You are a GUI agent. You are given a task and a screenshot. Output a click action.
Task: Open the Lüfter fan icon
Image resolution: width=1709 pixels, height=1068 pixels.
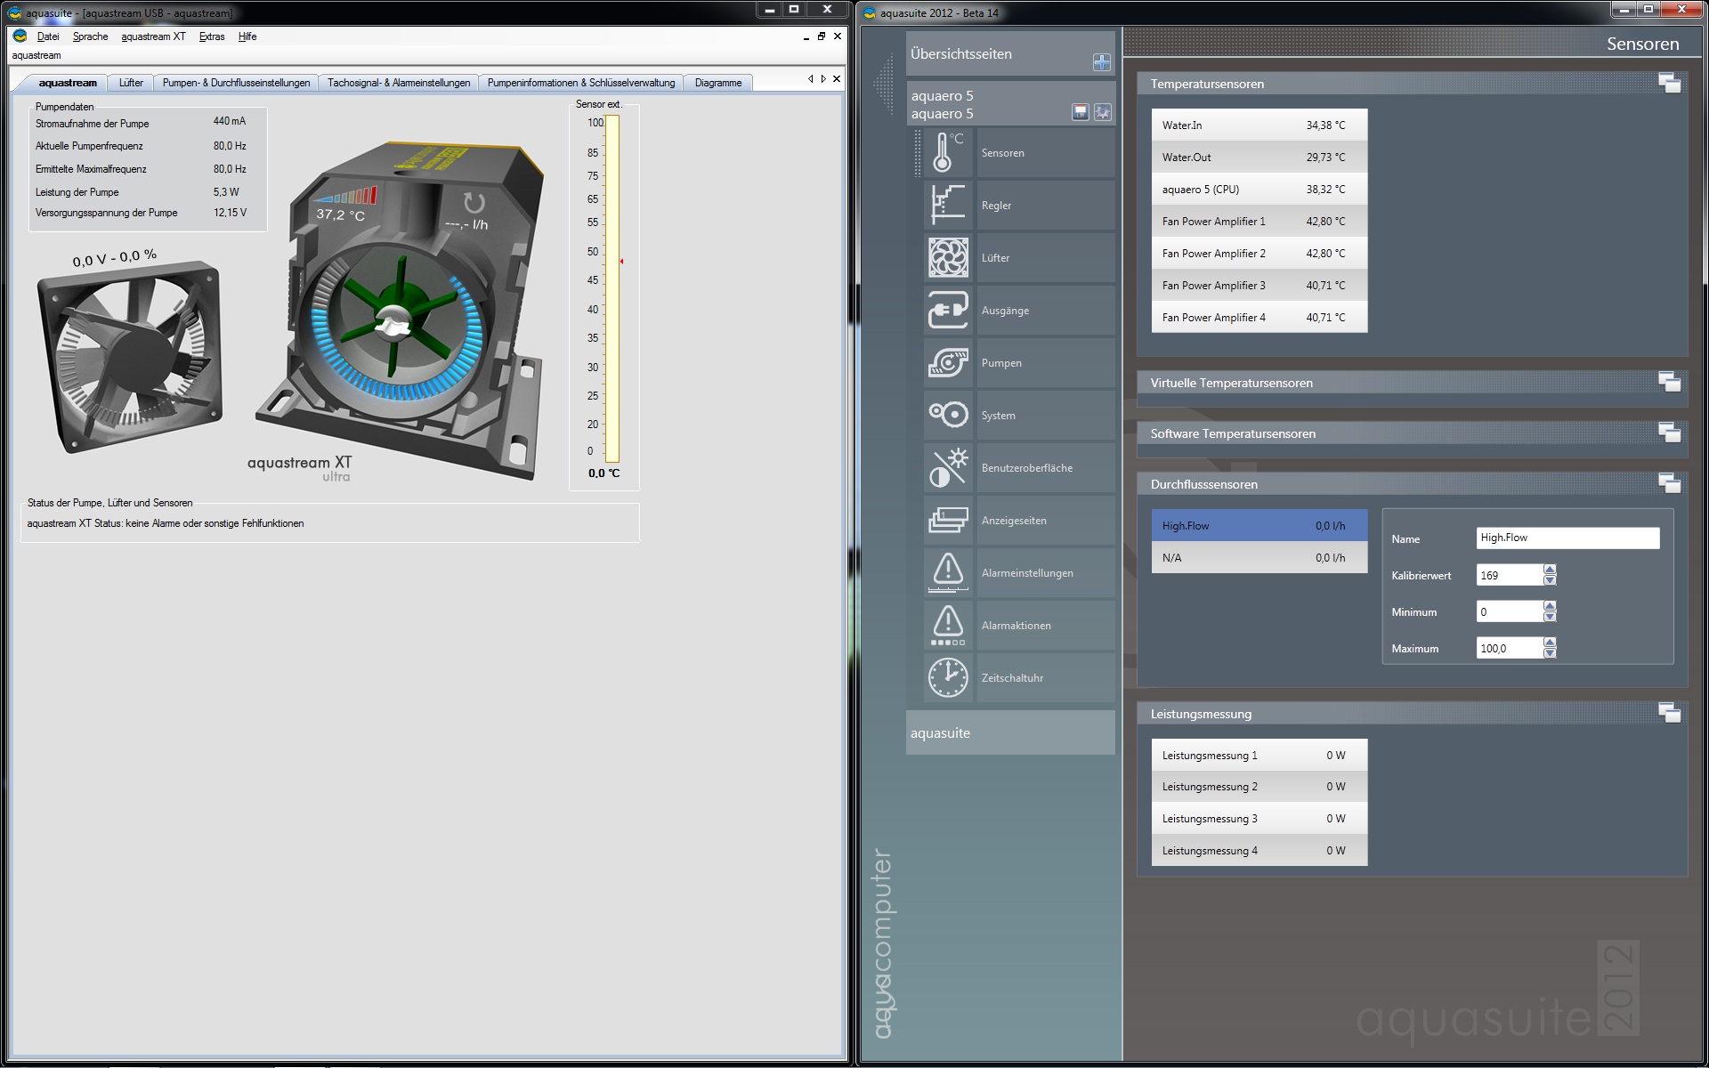tap(948, 257)
